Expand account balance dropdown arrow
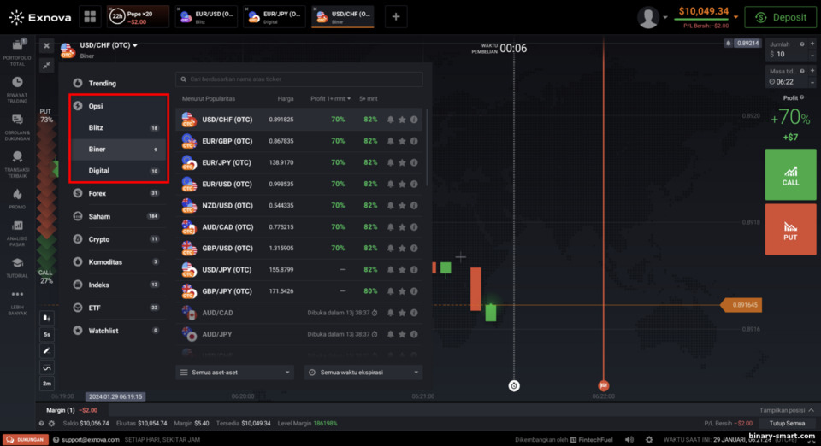The image size is (821, 446). (735, 17)
